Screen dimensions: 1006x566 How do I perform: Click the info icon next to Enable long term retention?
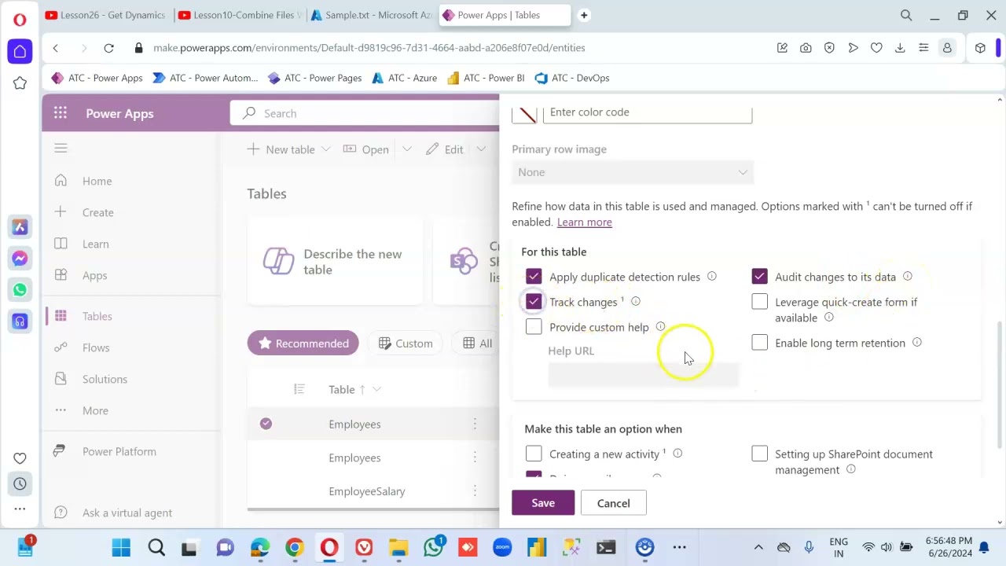pyautogui.click(x=917, y=342)
